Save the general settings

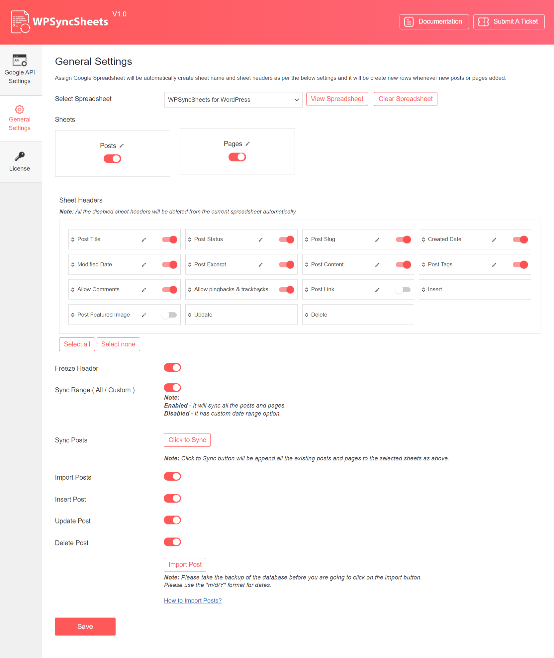(85, 627)
